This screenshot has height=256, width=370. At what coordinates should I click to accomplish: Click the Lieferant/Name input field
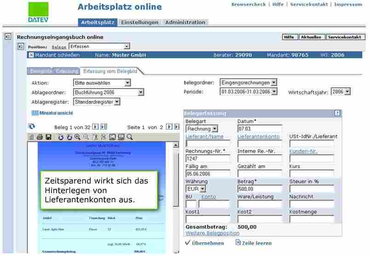tap(208, 143)
